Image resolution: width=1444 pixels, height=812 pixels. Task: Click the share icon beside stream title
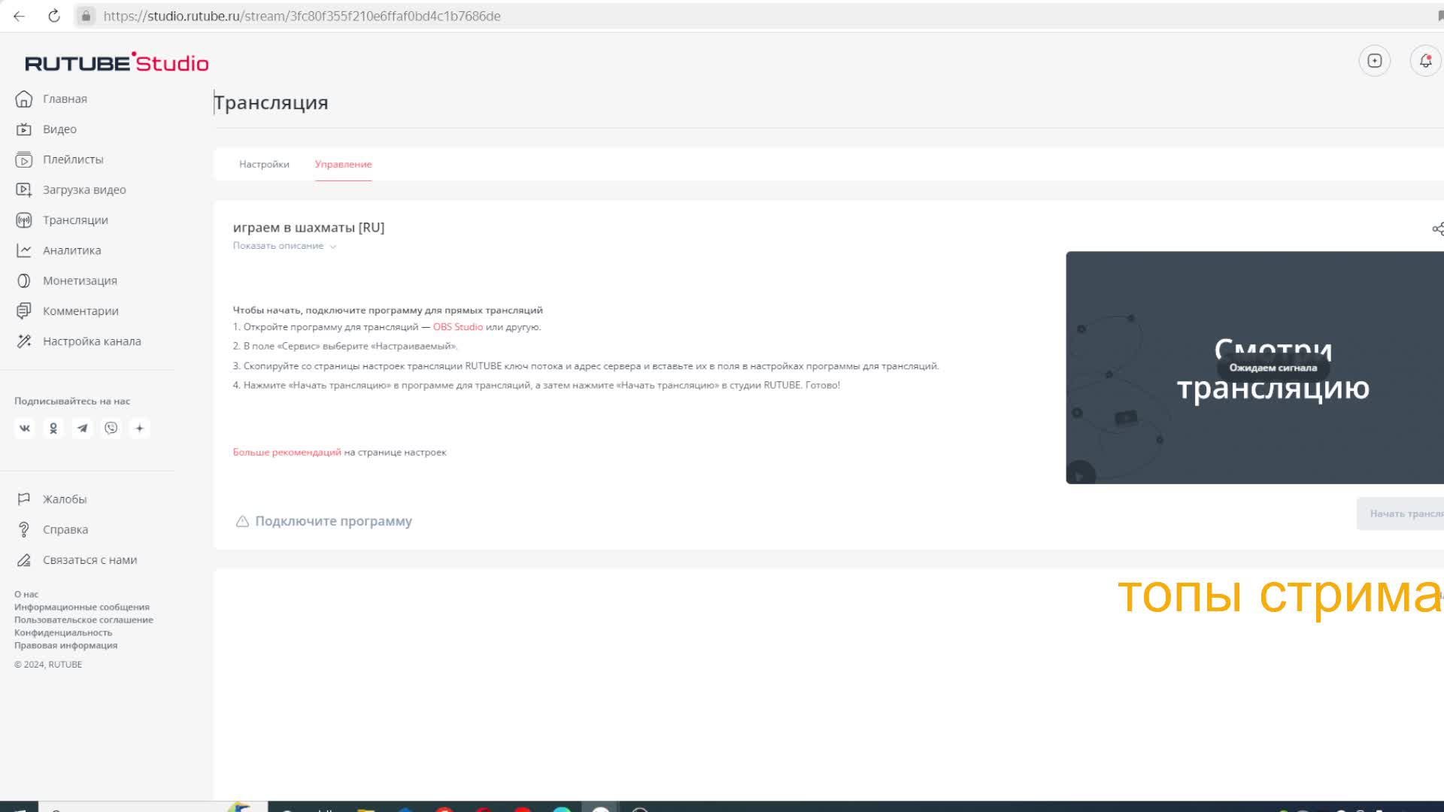1437,229
